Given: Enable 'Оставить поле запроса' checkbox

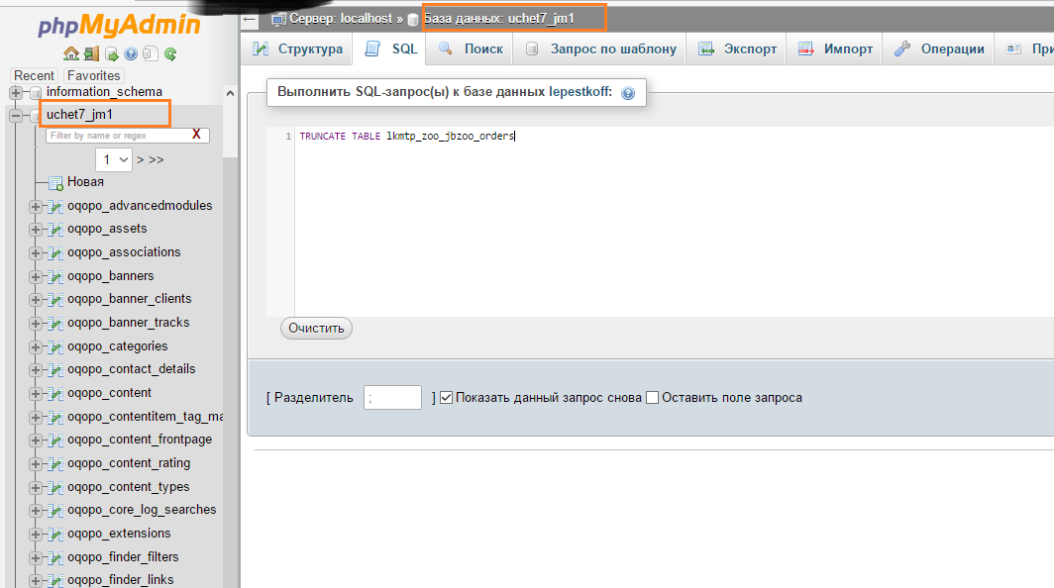Looking at the screenshot, I should point(652,398).
